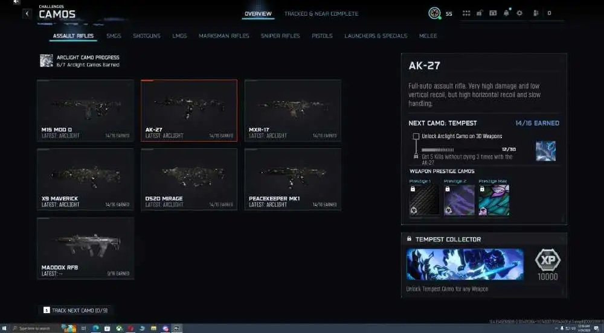Switch to Melee tab
Viewport: 604px width, 333px height.
428,36
